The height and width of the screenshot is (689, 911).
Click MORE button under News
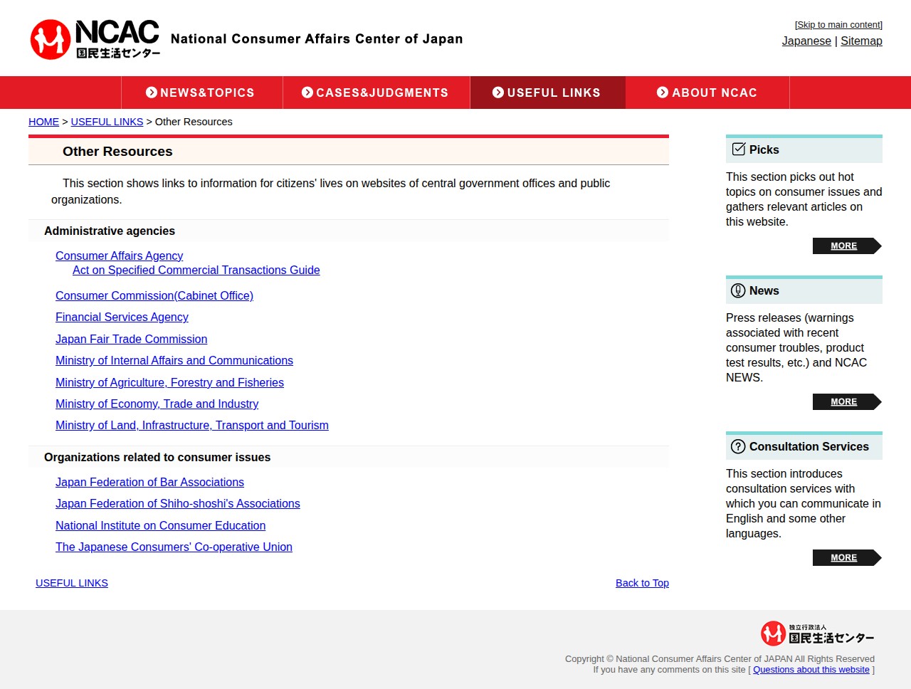coord(847,401)
